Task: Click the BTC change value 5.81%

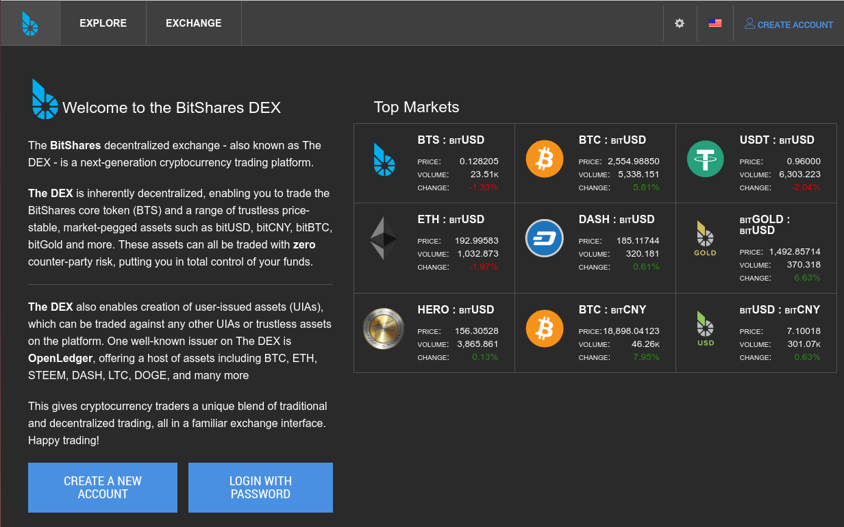Action: pos(647,188)
